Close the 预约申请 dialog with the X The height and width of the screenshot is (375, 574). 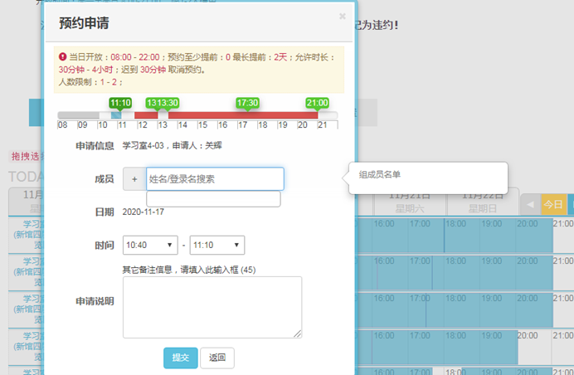click(x=343, y=16)
